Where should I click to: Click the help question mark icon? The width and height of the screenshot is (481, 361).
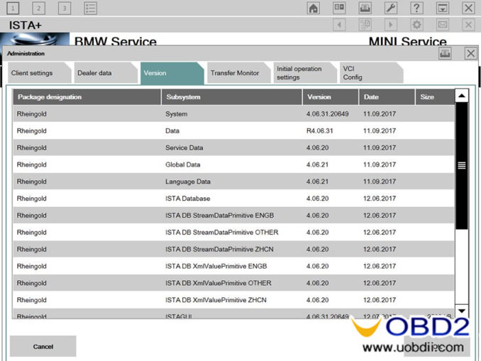click(x=416, y=9)
